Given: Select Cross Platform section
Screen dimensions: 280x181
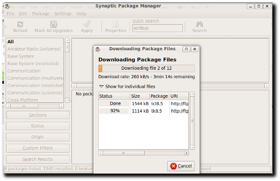Looking at the screenshot, I should pos(35,100).
